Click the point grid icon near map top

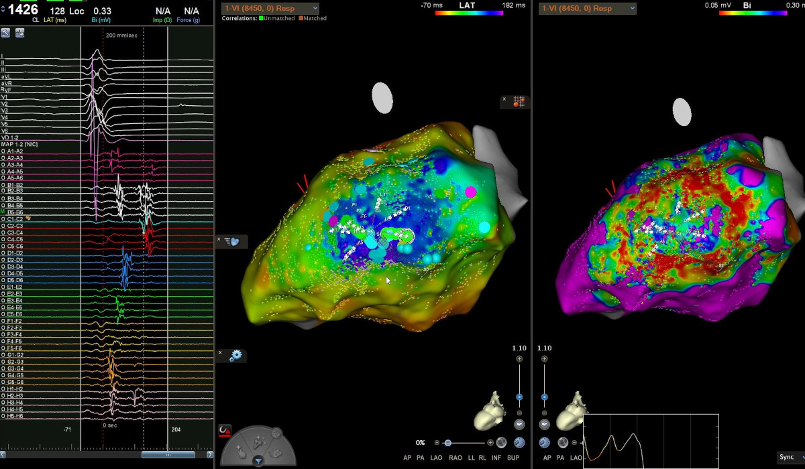(518, 101)
